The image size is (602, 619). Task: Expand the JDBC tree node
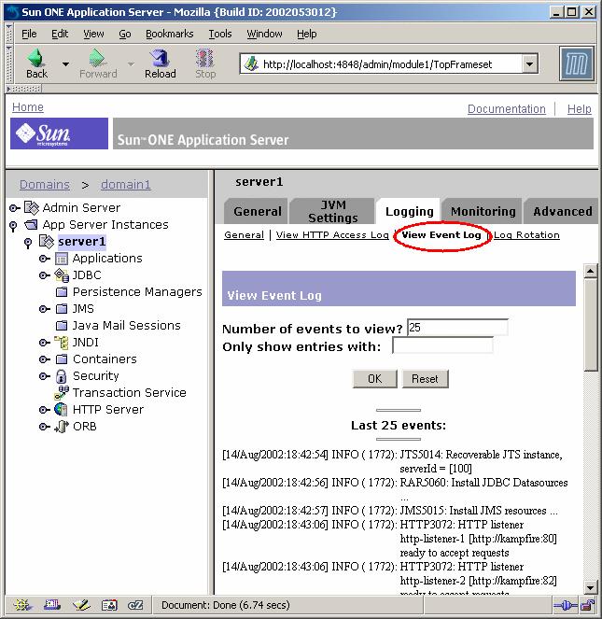45,275
